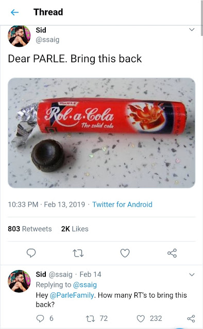Retweet the reply with 72 retweets
Screen dimensions: 203x329
[97, 318]
